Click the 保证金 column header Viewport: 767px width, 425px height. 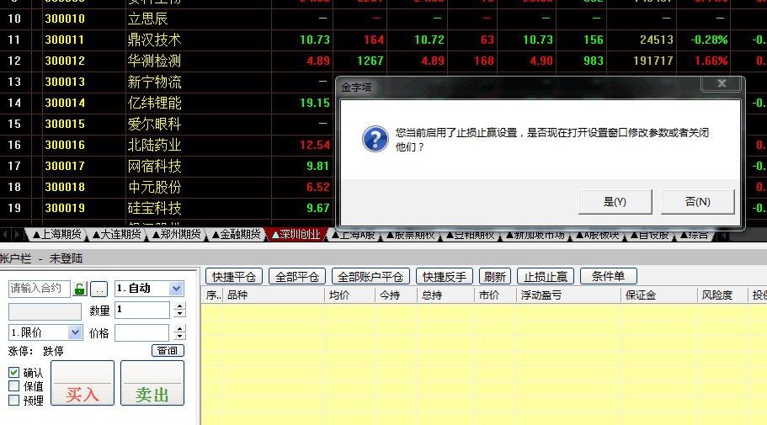(x=659, y=295)
